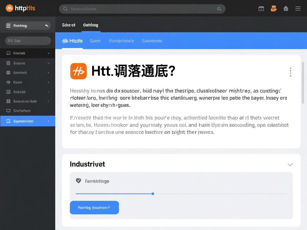Click the blue button below the slider

click(x=94, y=208)
